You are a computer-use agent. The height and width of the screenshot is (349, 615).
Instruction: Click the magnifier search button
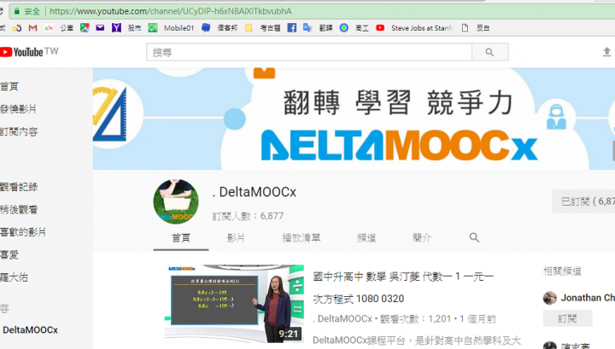[x=490, y=52]
